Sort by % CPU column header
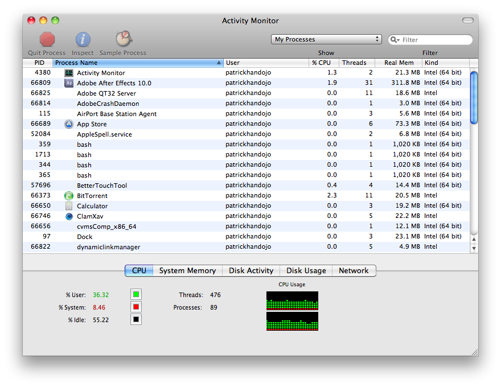This screenshot has width=501, height=387. 324,63
